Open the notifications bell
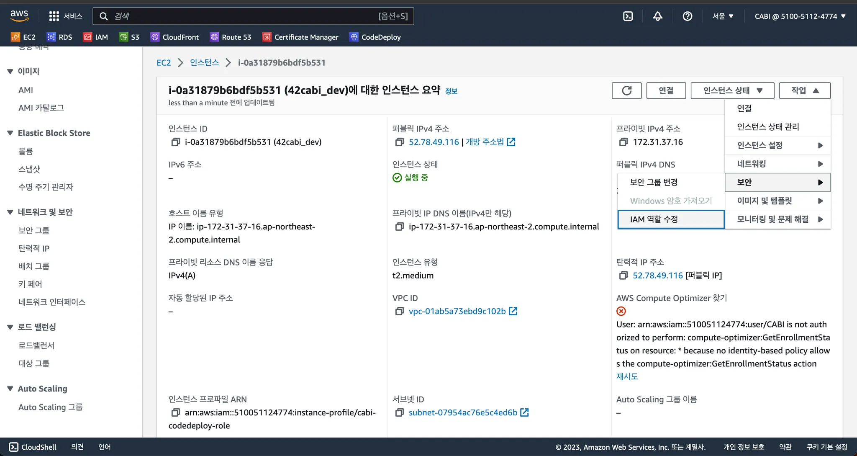The height and width of the screenshot is (456, 857). tap(657, 16)
